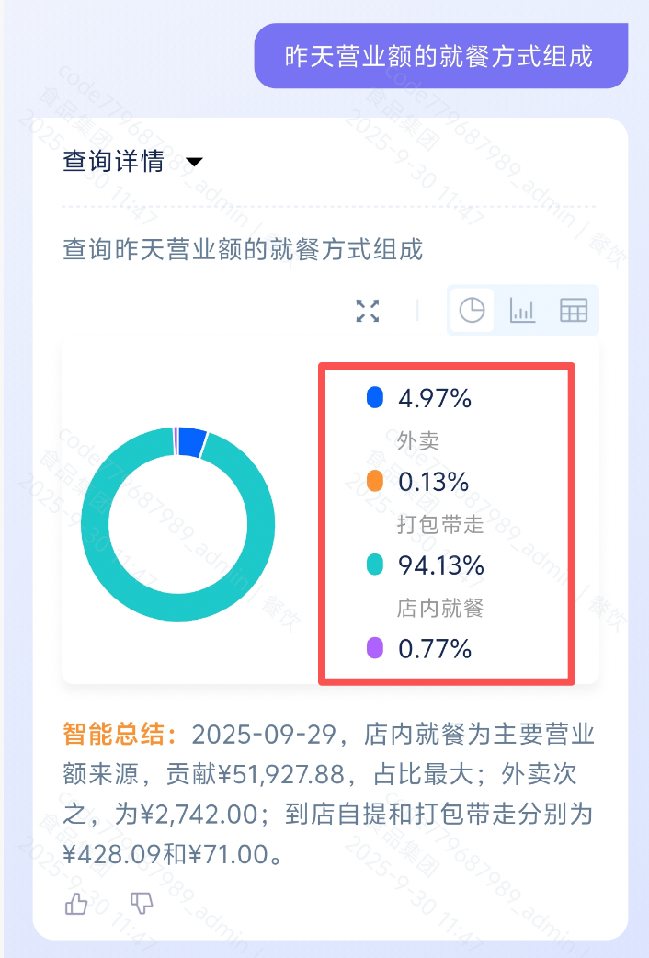Switch to pie chart view
The height and width of the screenshot is (958, 649).
tap(472, 311)
